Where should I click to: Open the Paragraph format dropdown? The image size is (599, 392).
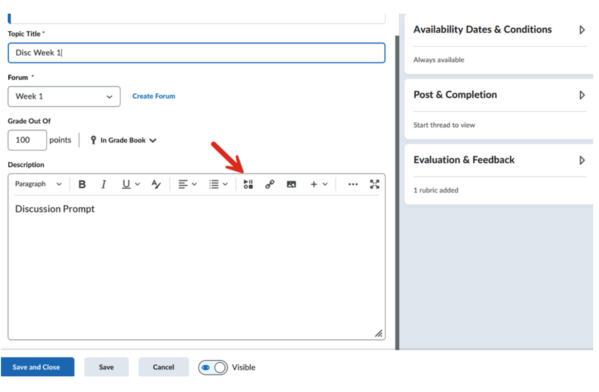click(x=38, y=184)
